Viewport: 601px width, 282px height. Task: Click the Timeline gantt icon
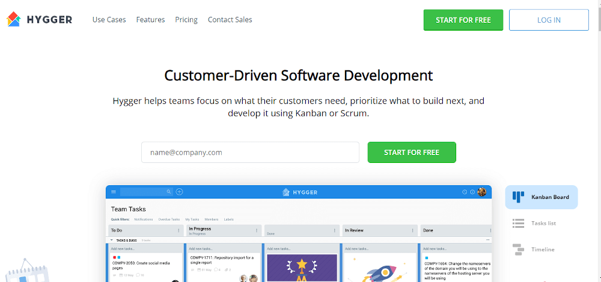pos(518,250)
